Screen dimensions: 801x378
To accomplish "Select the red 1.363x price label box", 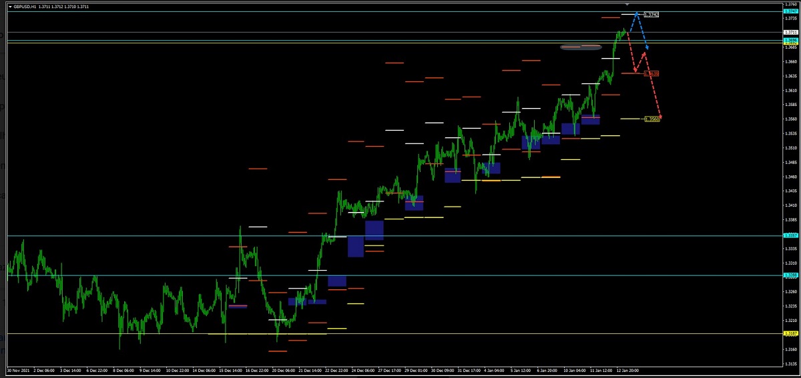I will [x=651, y=73].
